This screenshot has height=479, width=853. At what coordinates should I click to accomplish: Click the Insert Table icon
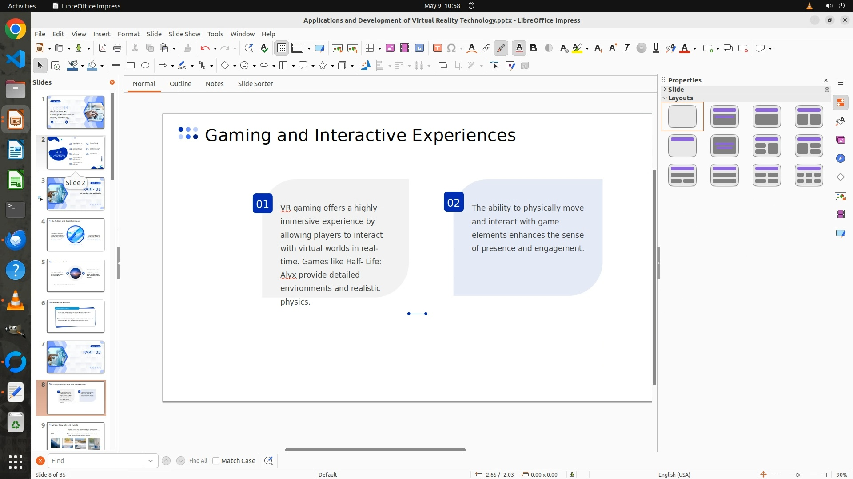tap(369, 48)
